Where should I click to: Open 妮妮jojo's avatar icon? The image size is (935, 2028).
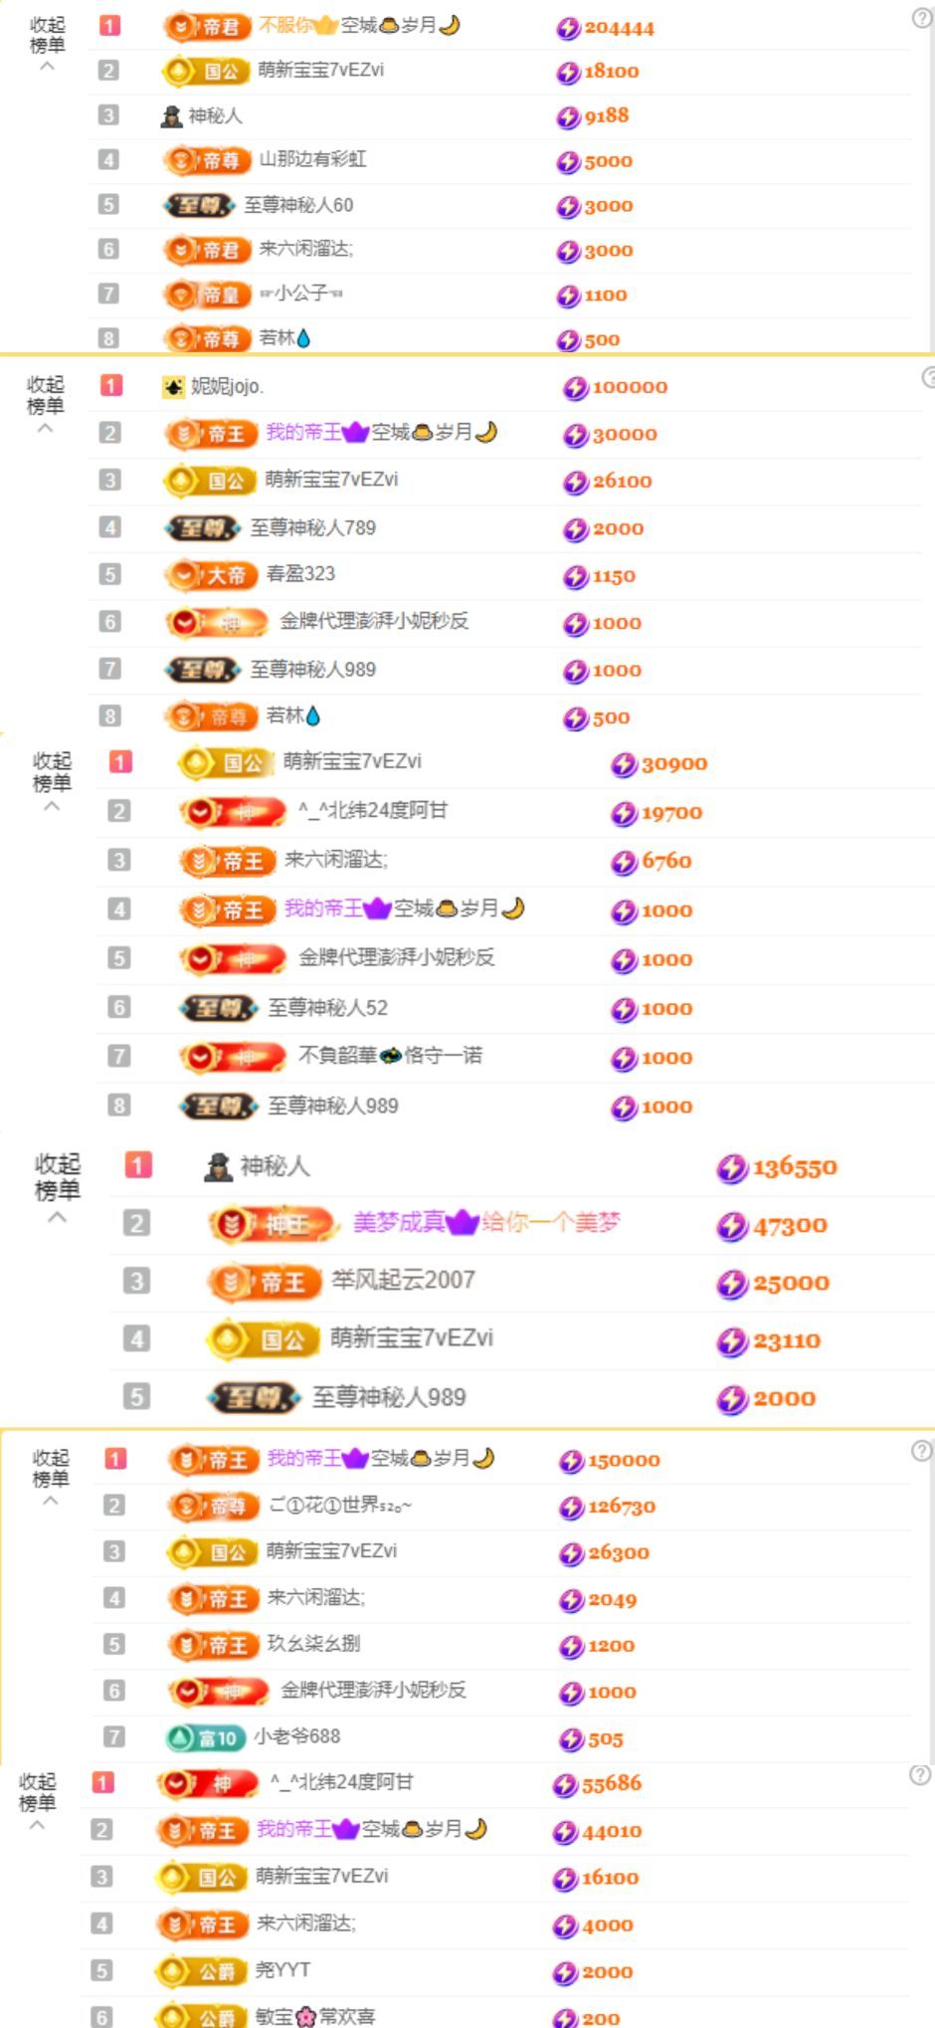pyautogui.click(x=174, y=387)
